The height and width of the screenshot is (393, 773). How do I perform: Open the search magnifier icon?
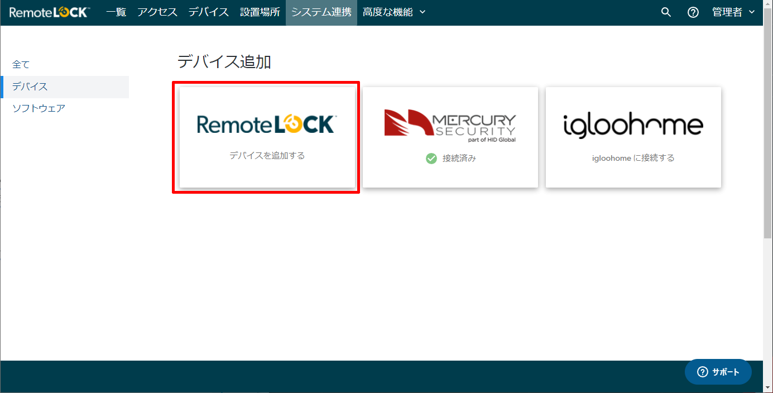pyautogui.click(x=666, y=12)
